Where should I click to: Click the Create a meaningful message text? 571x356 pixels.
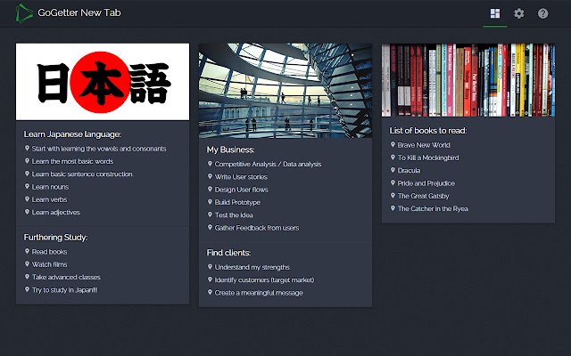pos(259,293)
